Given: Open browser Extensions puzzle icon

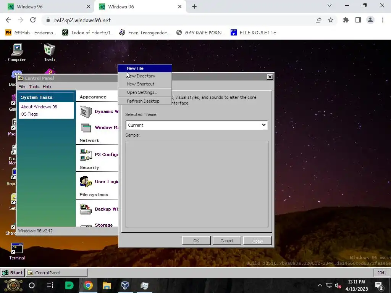Looking at the screenshot, I should (x=346, y=20).
